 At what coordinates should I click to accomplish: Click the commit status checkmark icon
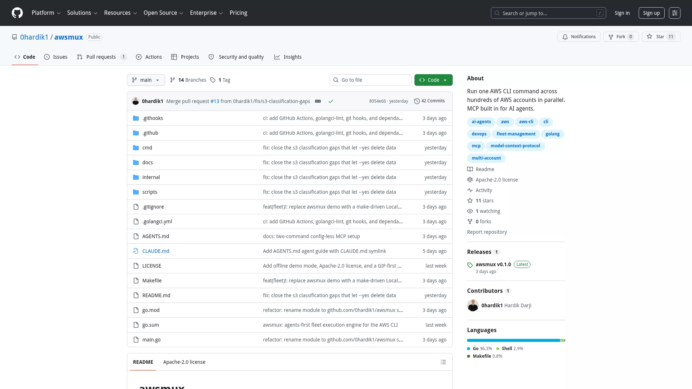[x=331, y=101]
